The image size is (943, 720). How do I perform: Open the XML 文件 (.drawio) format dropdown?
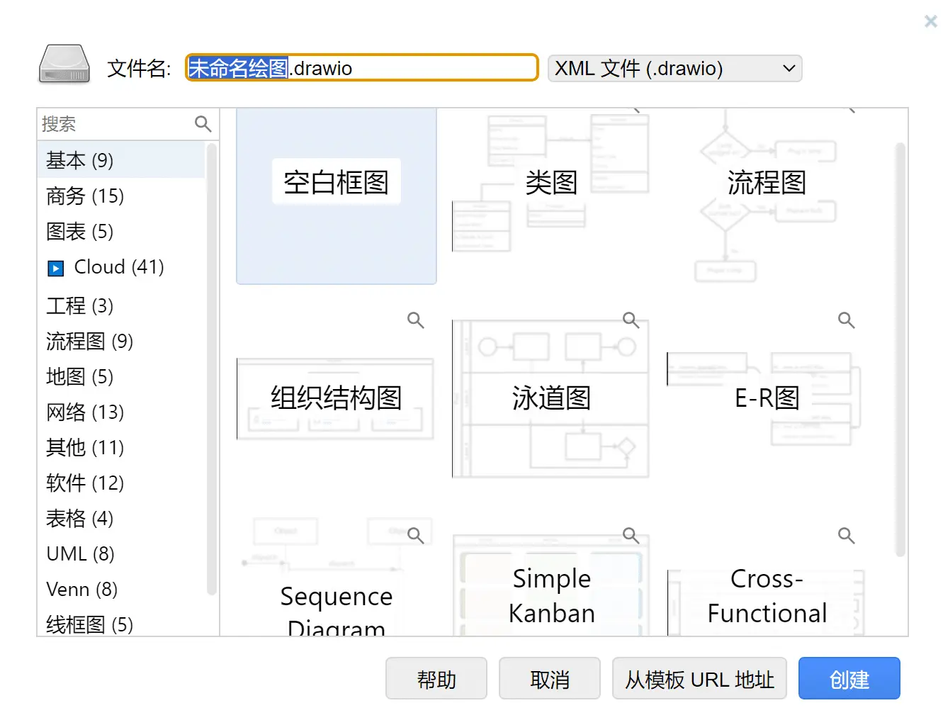674,69
